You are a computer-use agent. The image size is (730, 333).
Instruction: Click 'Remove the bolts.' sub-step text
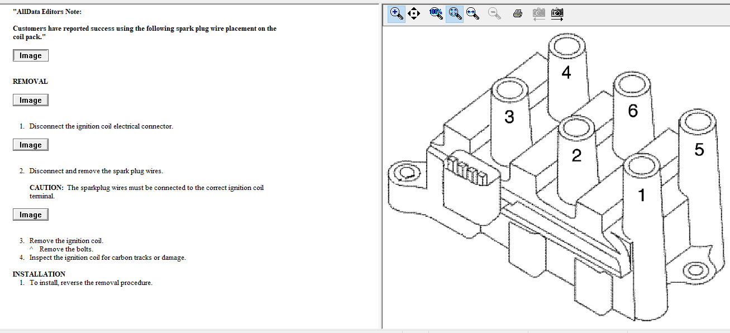click(66, 249)
